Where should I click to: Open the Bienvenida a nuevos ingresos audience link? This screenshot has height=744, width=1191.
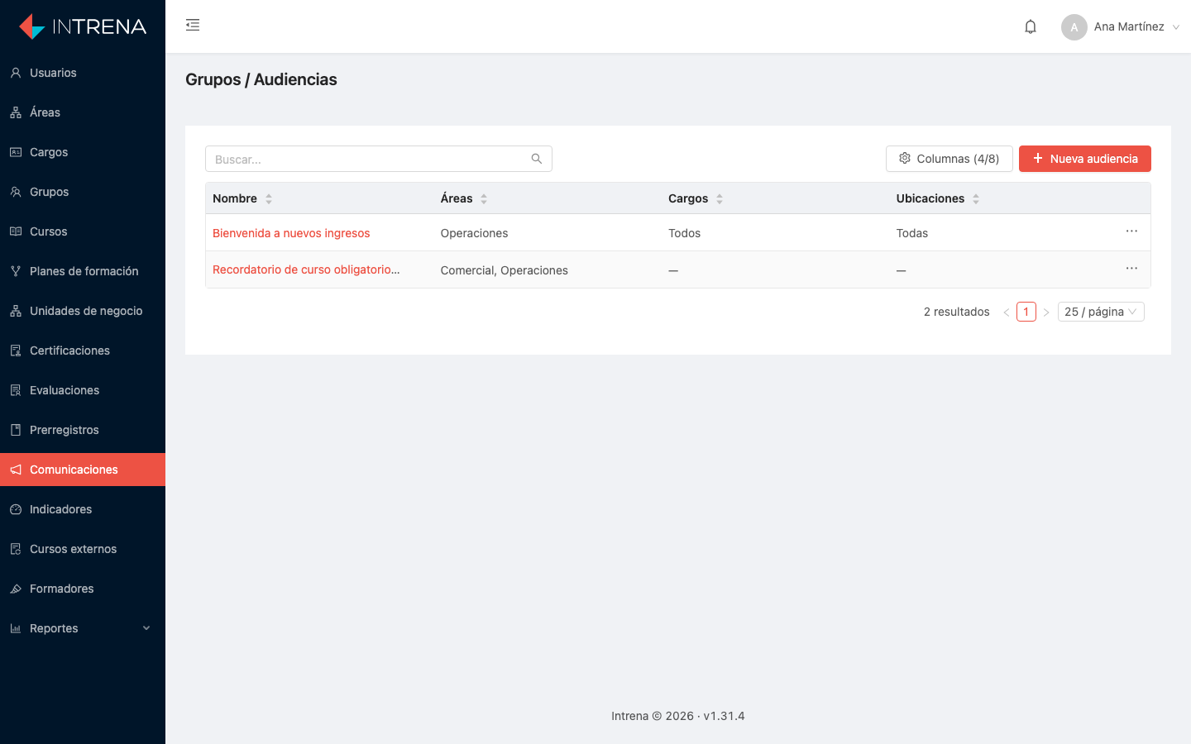click(291, 233)
